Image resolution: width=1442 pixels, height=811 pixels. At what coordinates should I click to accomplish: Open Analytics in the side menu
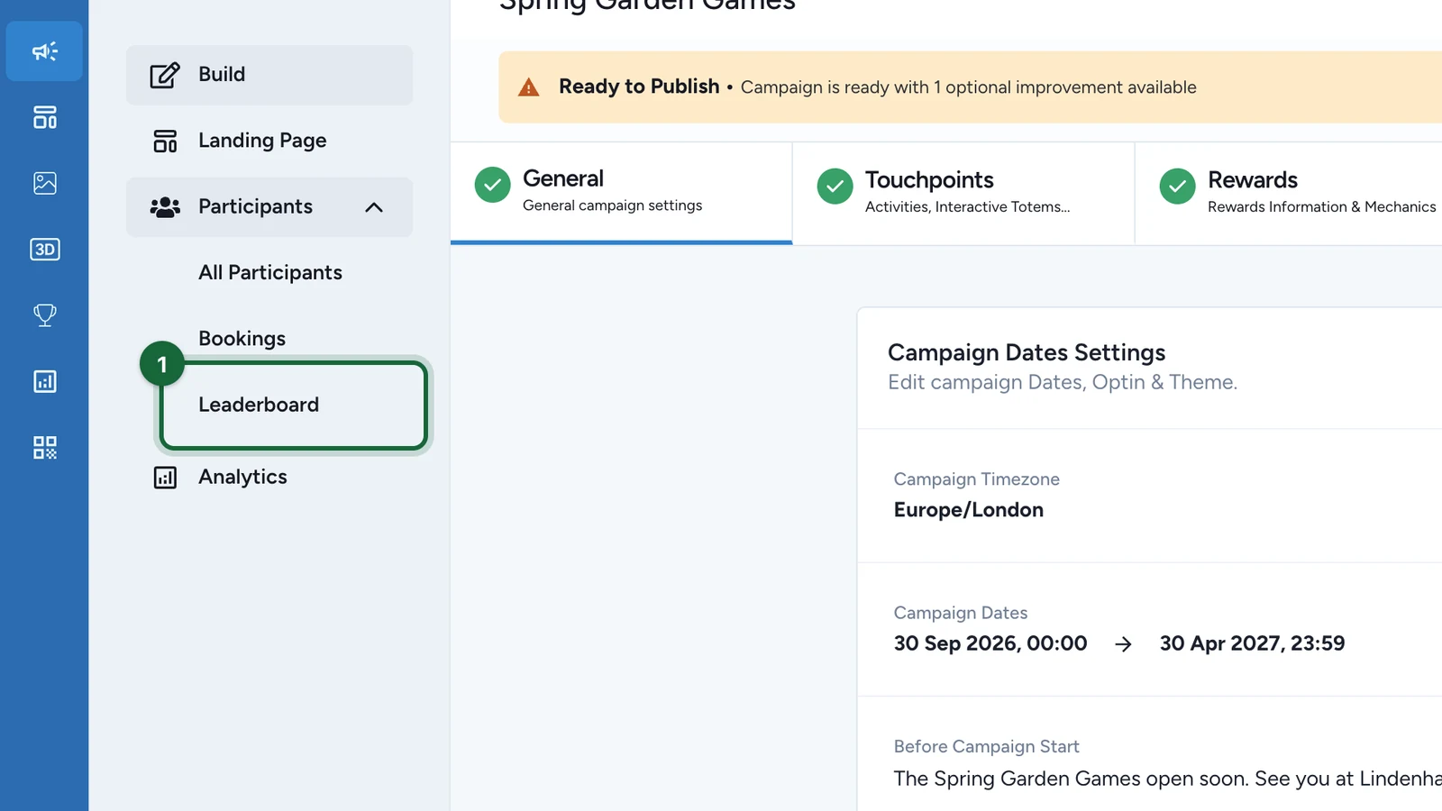(269, 477)
